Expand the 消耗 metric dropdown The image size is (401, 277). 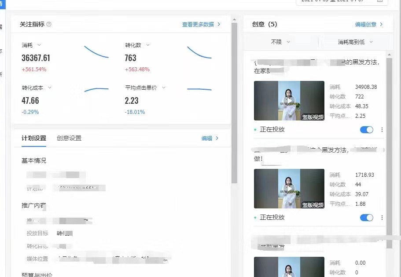pos(39,45)
